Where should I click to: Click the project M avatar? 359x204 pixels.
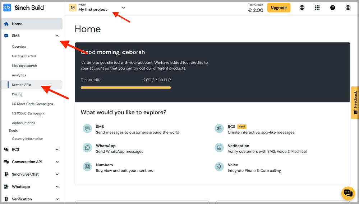(73, 8)
